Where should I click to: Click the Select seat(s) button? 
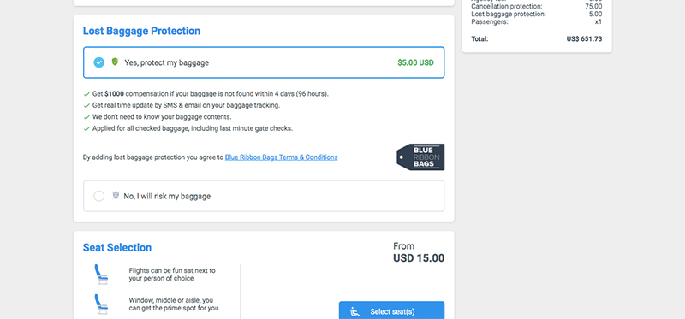392,311
